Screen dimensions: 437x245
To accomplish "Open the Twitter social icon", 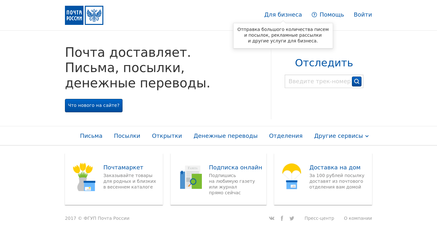I will pyautogui.click(x=292, y=219).
